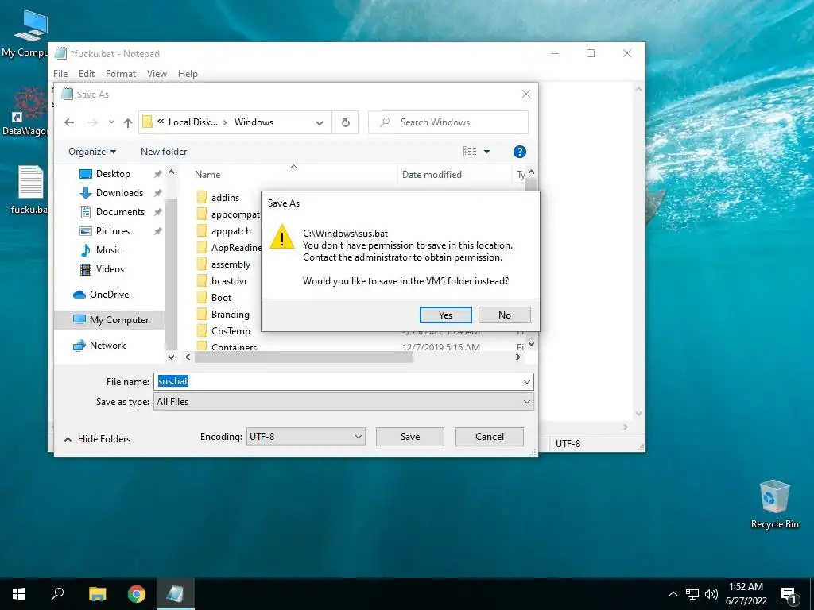The height and width of the screenshot is (610, 814).
Task: Open File Explorer from the taskbar
Action: (97, 594)
